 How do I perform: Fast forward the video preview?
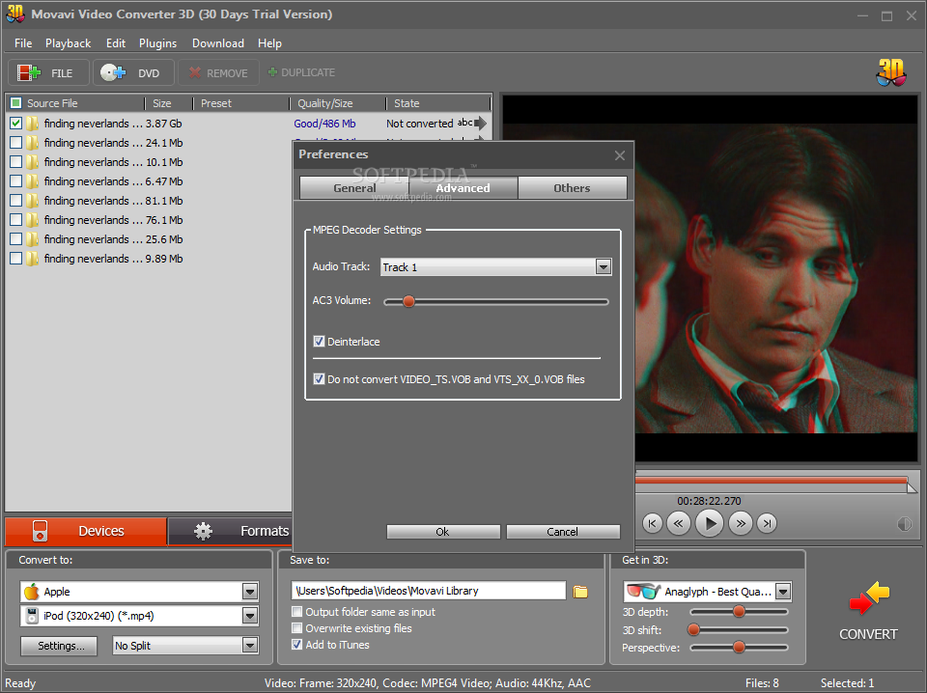741,523
